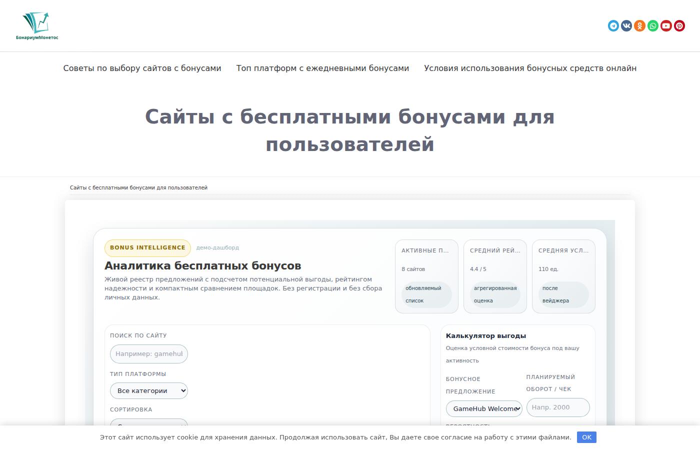700x450 pixels.
Task: Click the Калькулятор выгоды heading
Action: pyautogui.click(x=486, y=336)
